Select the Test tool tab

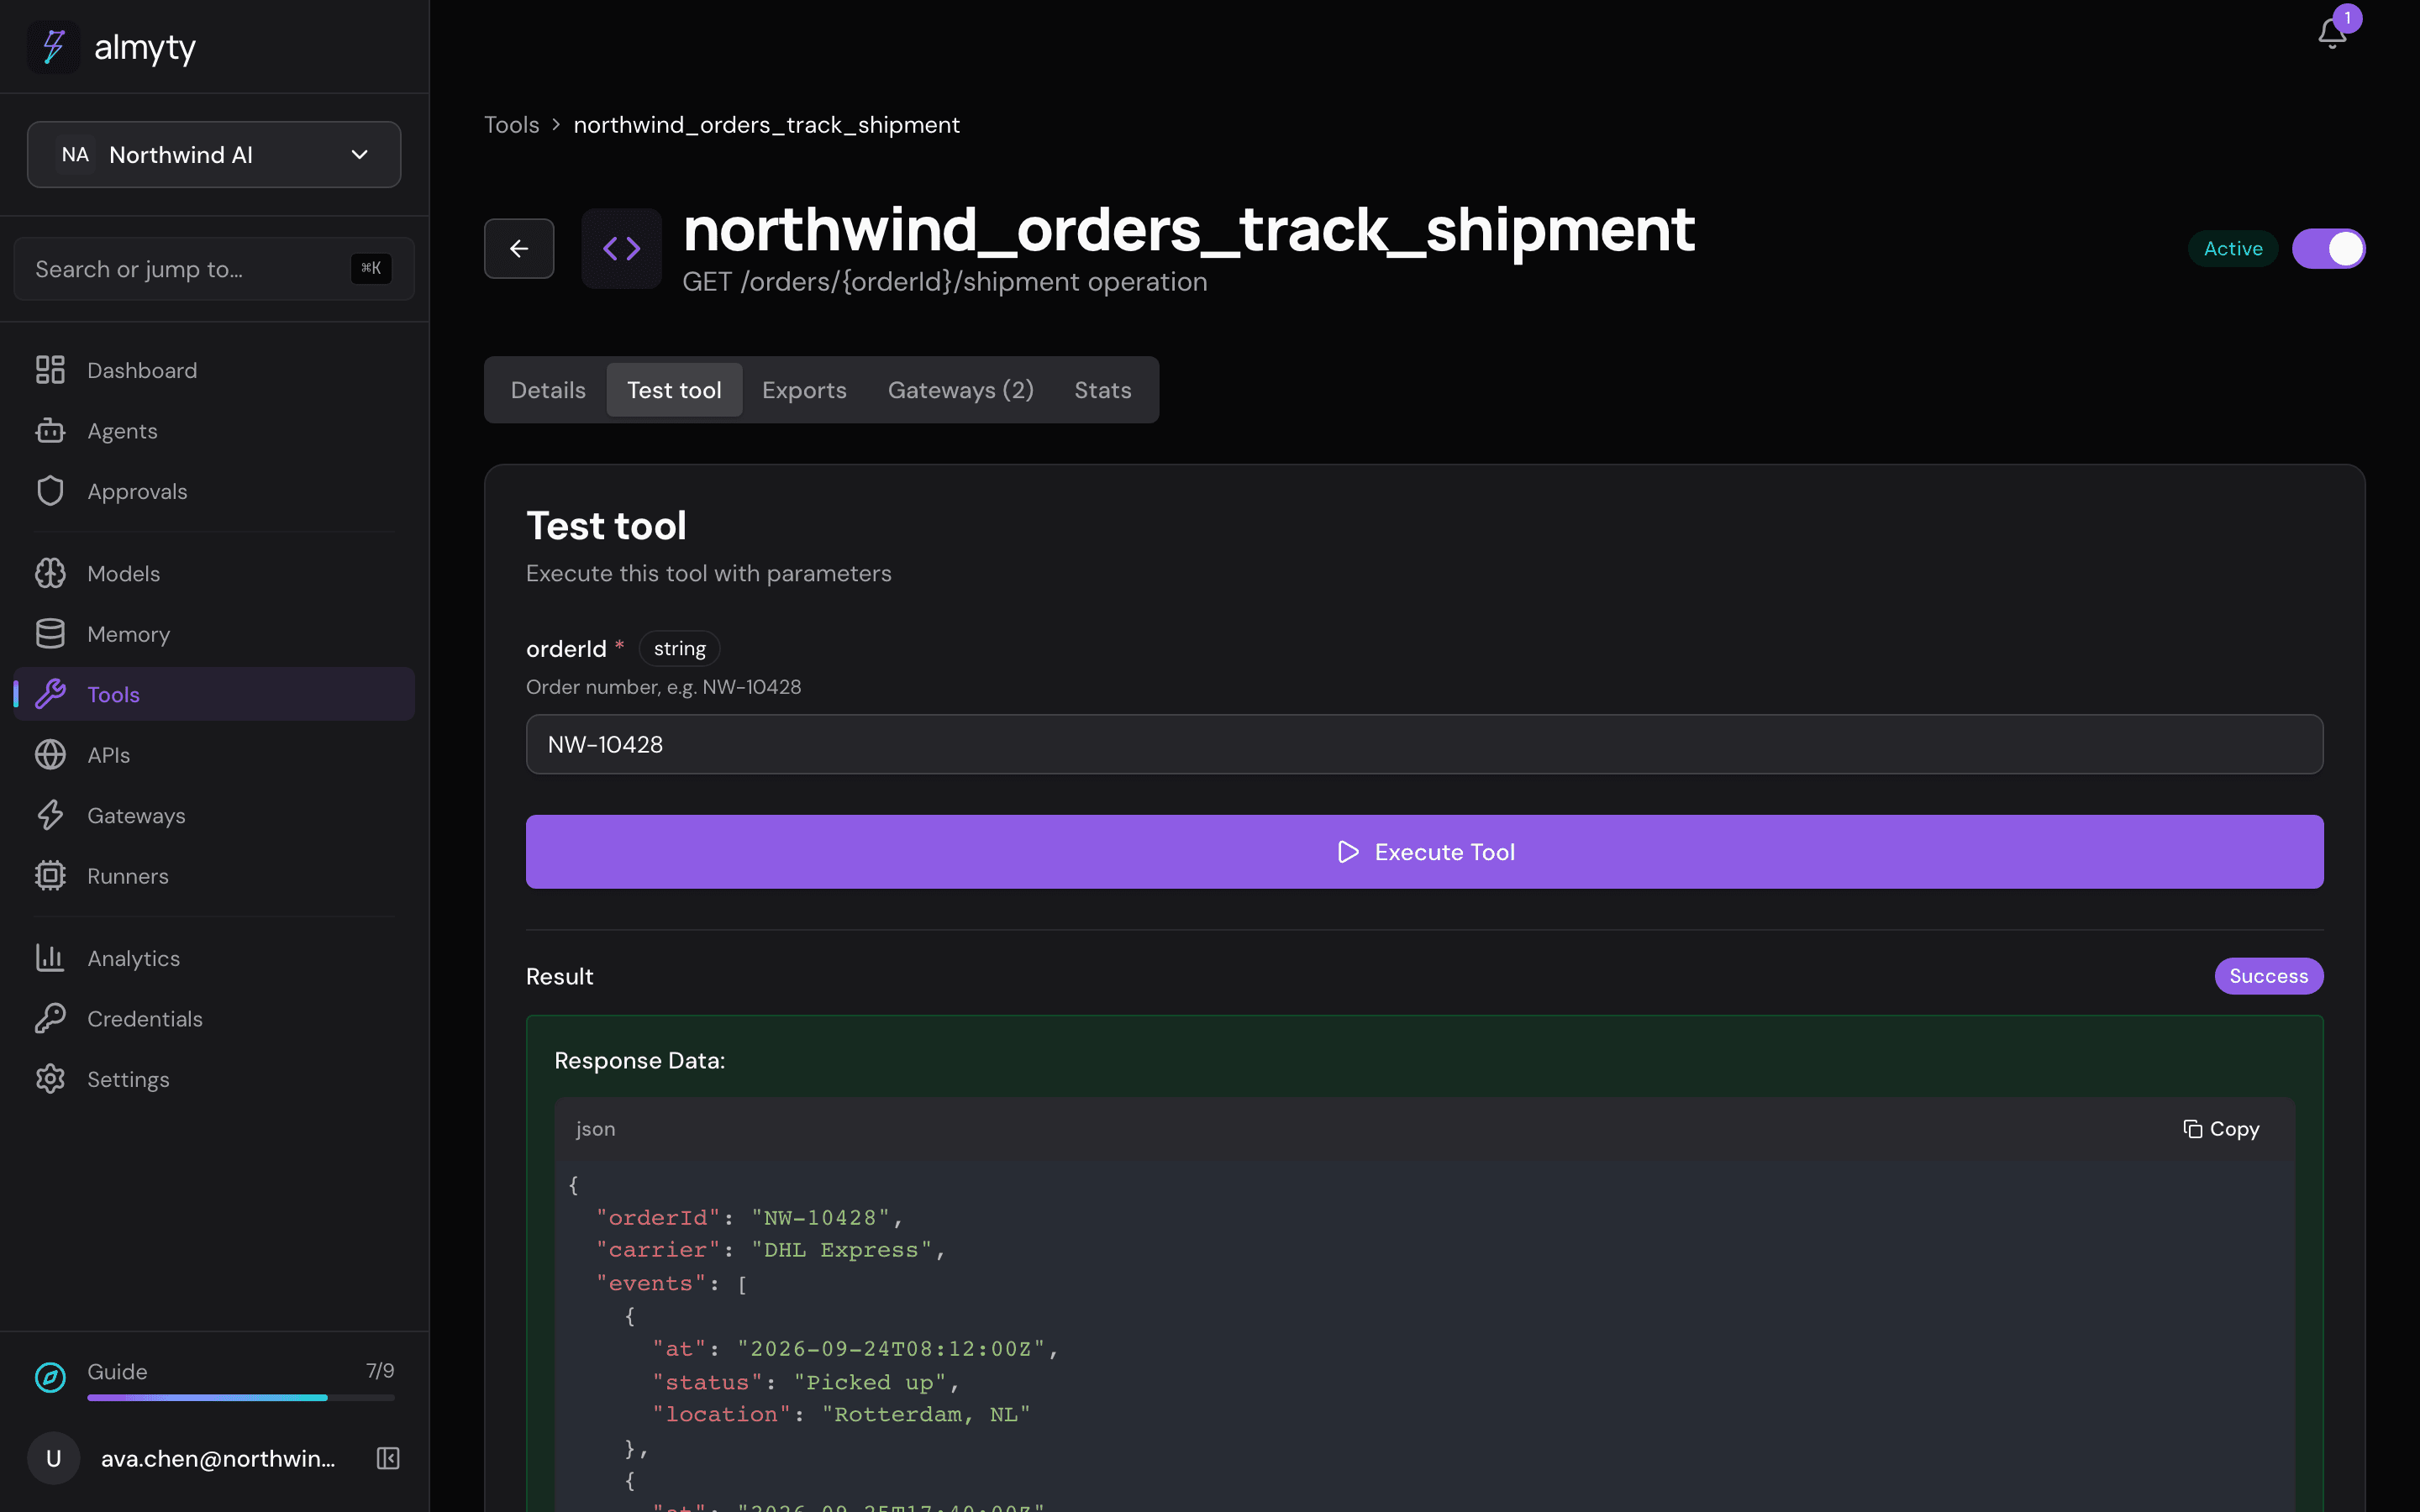(x=674, y=390)
